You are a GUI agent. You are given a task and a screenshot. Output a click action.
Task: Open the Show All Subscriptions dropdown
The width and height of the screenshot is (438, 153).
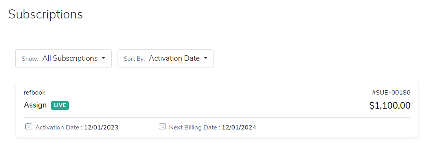point(63,58)
